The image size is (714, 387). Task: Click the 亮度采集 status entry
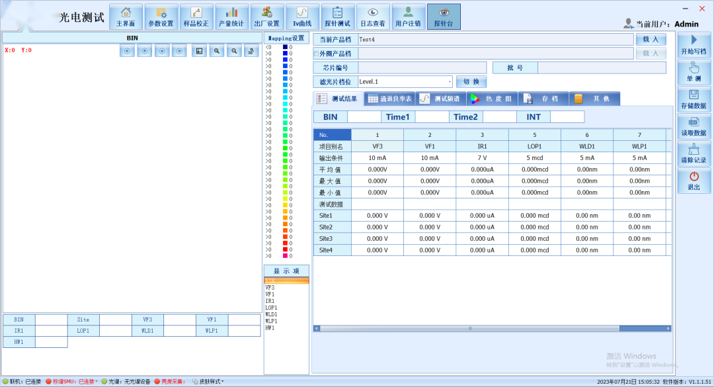point(171,382)
